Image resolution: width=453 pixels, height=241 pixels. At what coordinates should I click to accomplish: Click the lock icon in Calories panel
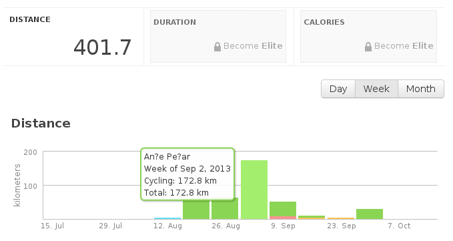tap(368, 47)
